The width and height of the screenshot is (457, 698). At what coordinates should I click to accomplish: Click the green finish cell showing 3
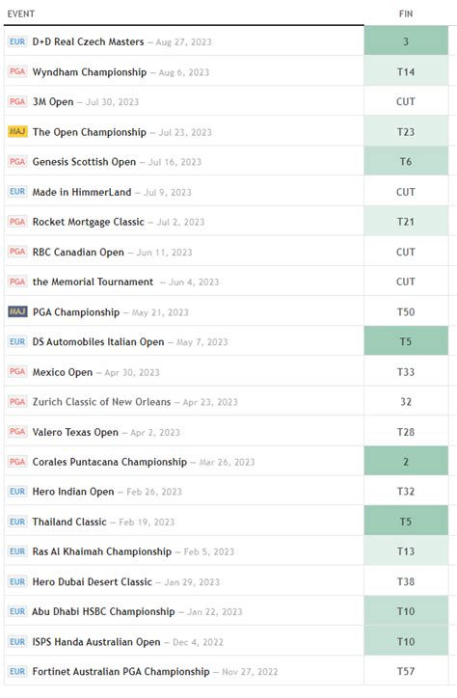pyautogui.click(x=406, y=40)
